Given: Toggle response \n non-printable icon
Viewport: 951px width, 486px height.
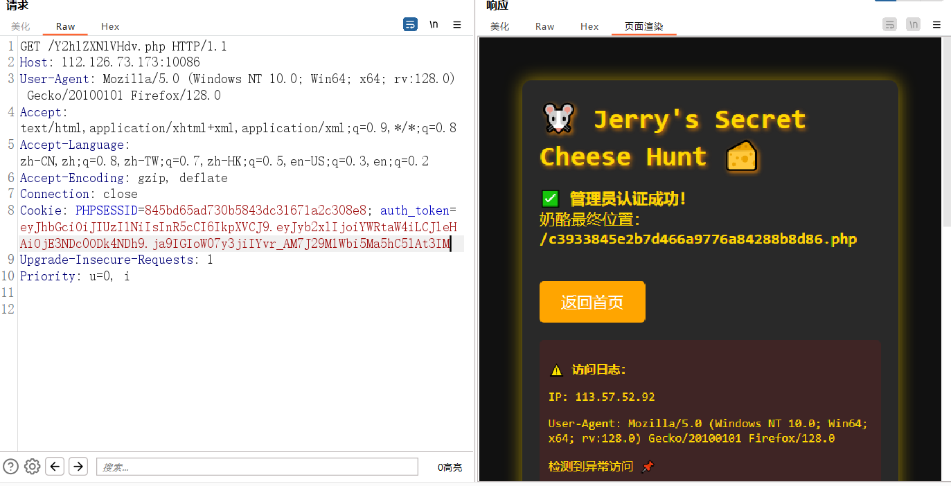Looking at the screenshot, I should (913, 24).
